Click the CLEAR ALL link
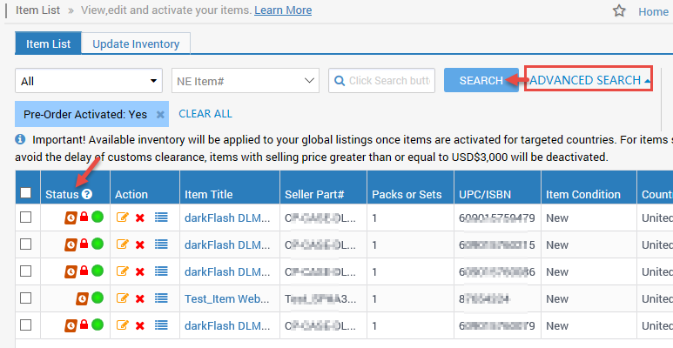The width and height of the screenshot is (673, 348). (x=205, y=114)
